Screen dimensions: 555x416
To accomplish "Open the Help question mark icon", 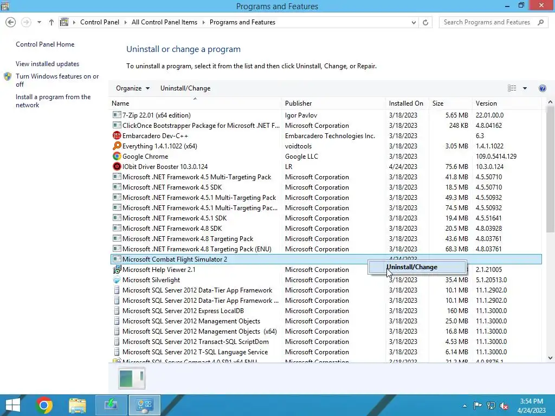I will pyautogui.click(x=542, y=88).
